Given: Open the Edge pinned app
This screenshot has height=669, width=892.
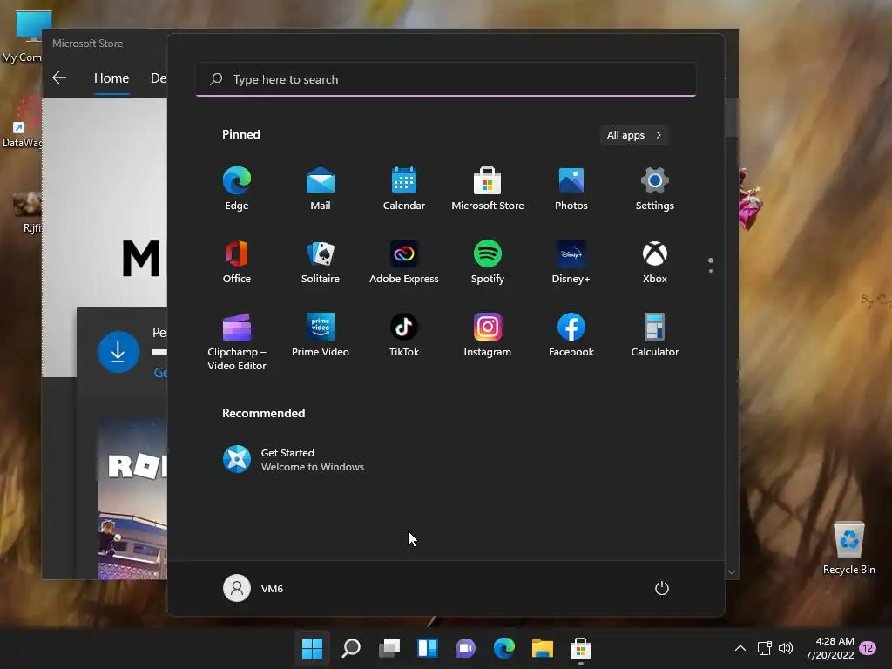Looking at the screenshot, I should 237,189.
